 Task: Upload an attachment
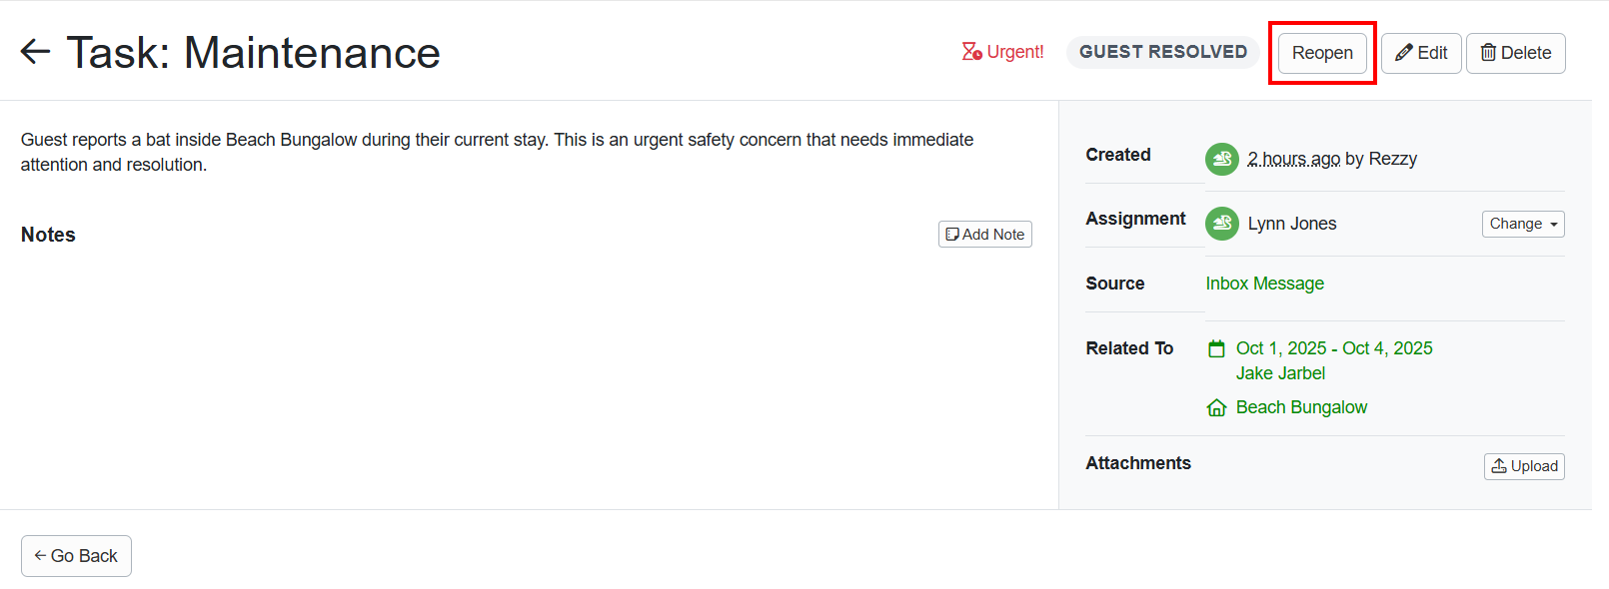pos(1524,466)
